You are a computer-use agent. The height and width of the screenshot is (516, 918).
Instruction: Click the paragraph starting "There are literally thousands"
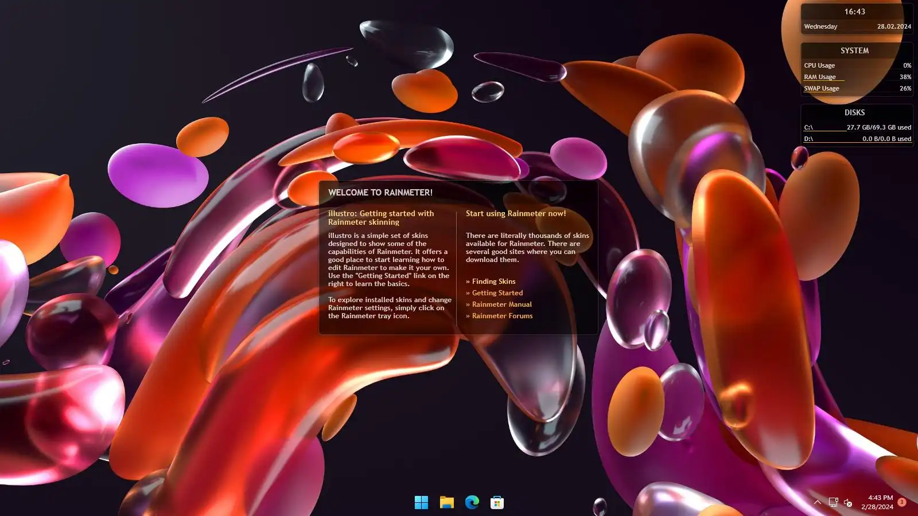point(527,248)
